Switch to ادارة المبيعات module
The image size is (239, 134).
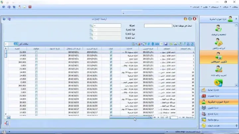point(218,96)
